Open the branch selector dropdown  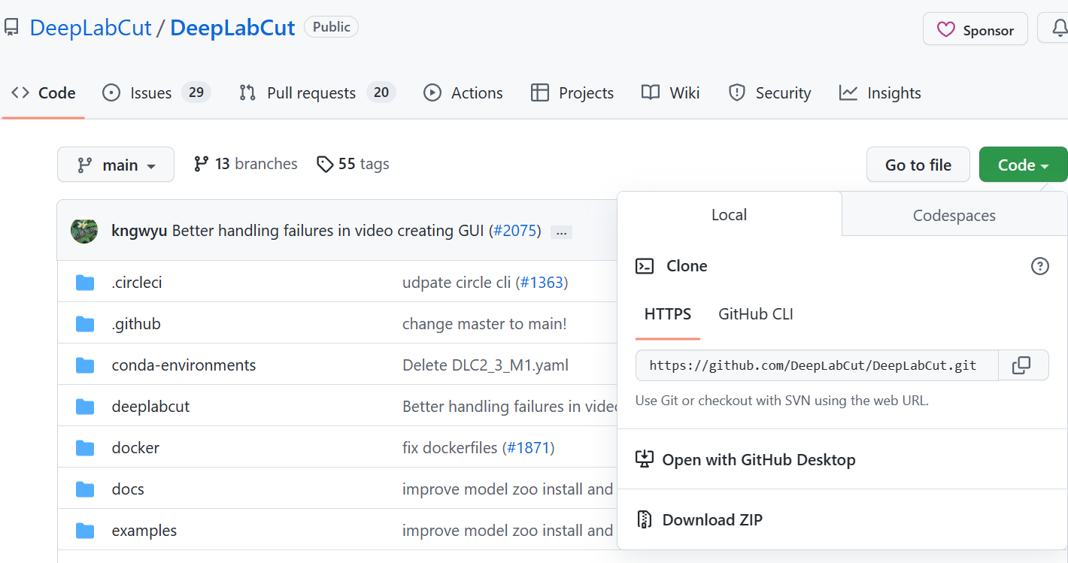[115, 164]
